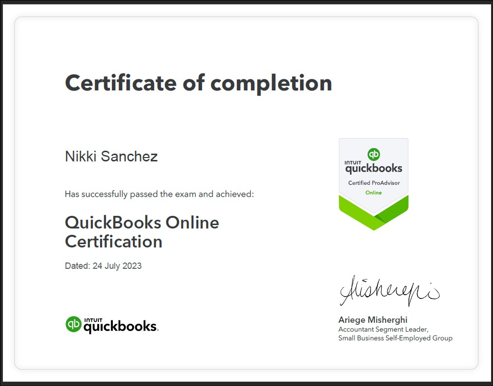493x386 pixels.
Task: Select the Dated: 24 July 2023 line
Action: click(x=103, y=266)
